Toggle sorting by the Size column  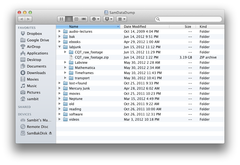(x=188, y=26)
